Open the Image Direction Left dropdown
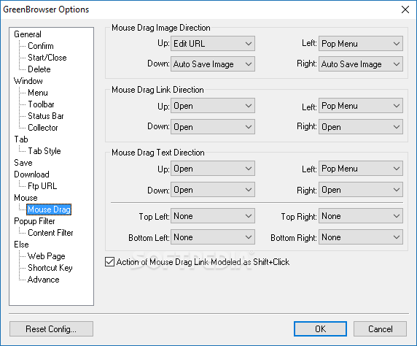 point(361,43)
